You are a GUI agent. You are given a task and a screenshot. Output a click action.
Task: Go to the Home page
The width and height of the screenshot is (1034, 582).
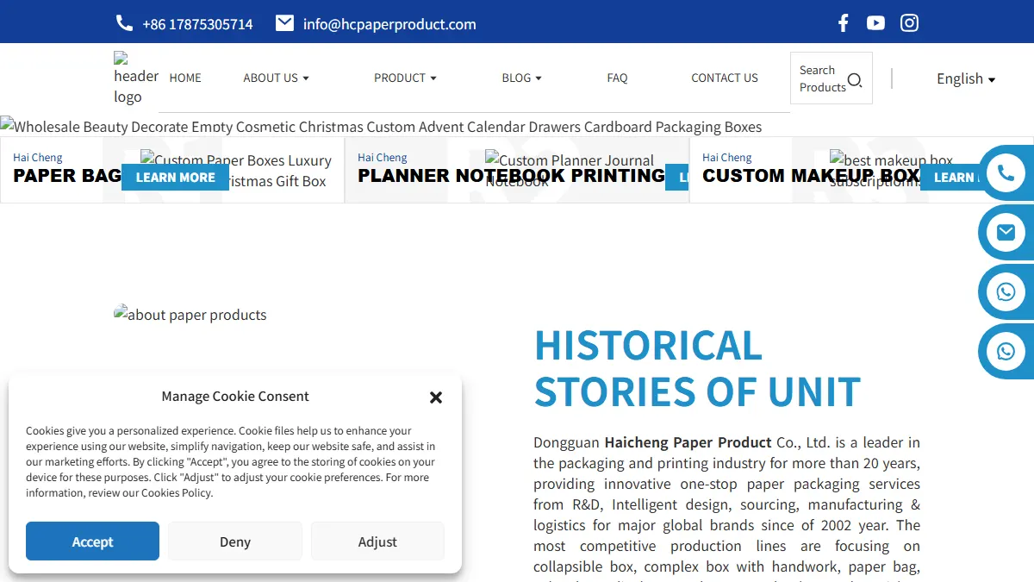(x=185, y=78)
